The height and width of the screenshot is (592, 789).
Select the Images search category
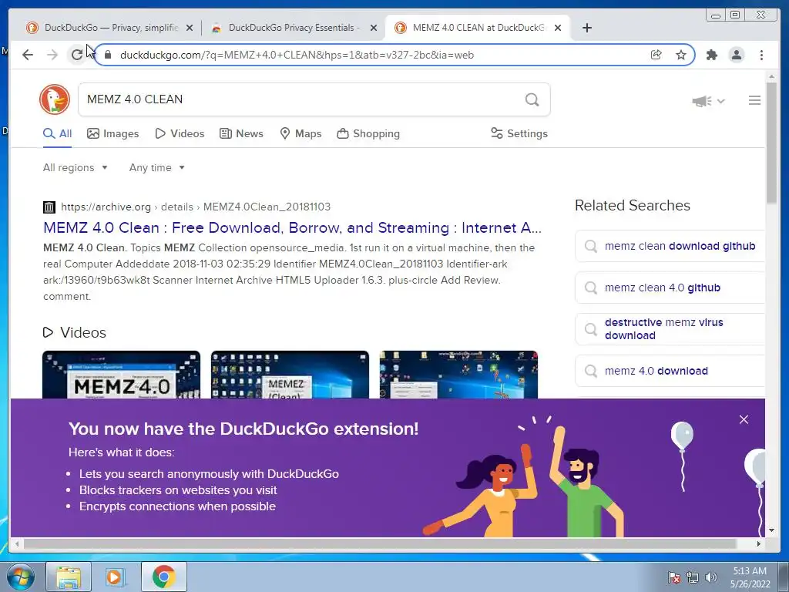(112, 133)
